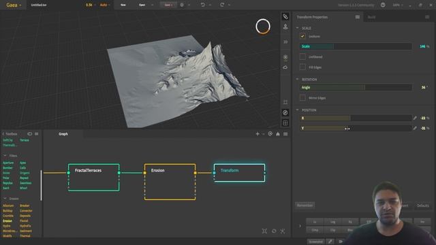Expand the arrow left of the bottom button rows

[x=300, y=226]
